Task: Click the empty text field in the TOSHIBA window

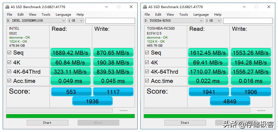Action: point(248,21)
